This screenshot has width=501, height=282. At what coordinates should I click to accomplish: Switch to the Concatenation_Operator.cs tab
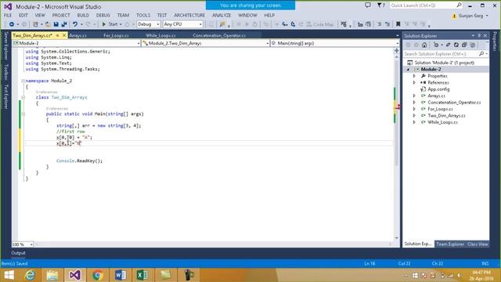(x=219, y=35)
